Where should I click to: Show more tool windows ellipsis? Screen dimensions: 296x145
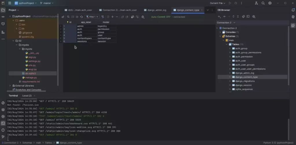click(x=3, y=39)
